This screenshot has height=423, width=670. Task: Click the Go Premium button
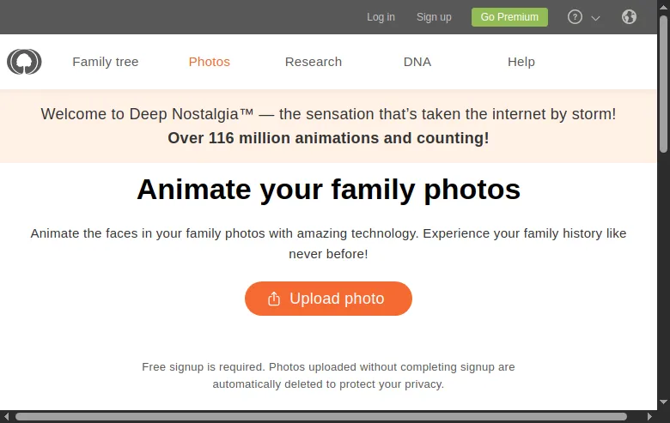tap(509, 17)
